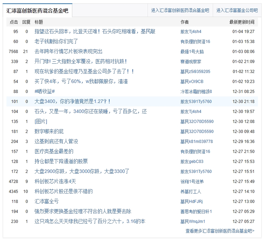Open author 基民32O70D5590 on the [图片] row
The height and width of the screenshot is (239, 263).
tap(197, 122)
